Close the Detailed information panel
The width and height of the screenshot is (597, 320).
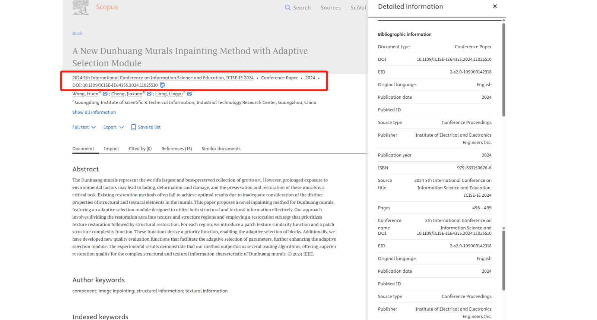pos(495,6)
